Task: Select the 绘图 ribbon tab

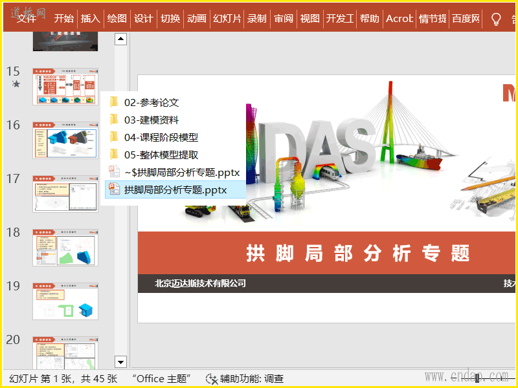Action: (117, 19)
